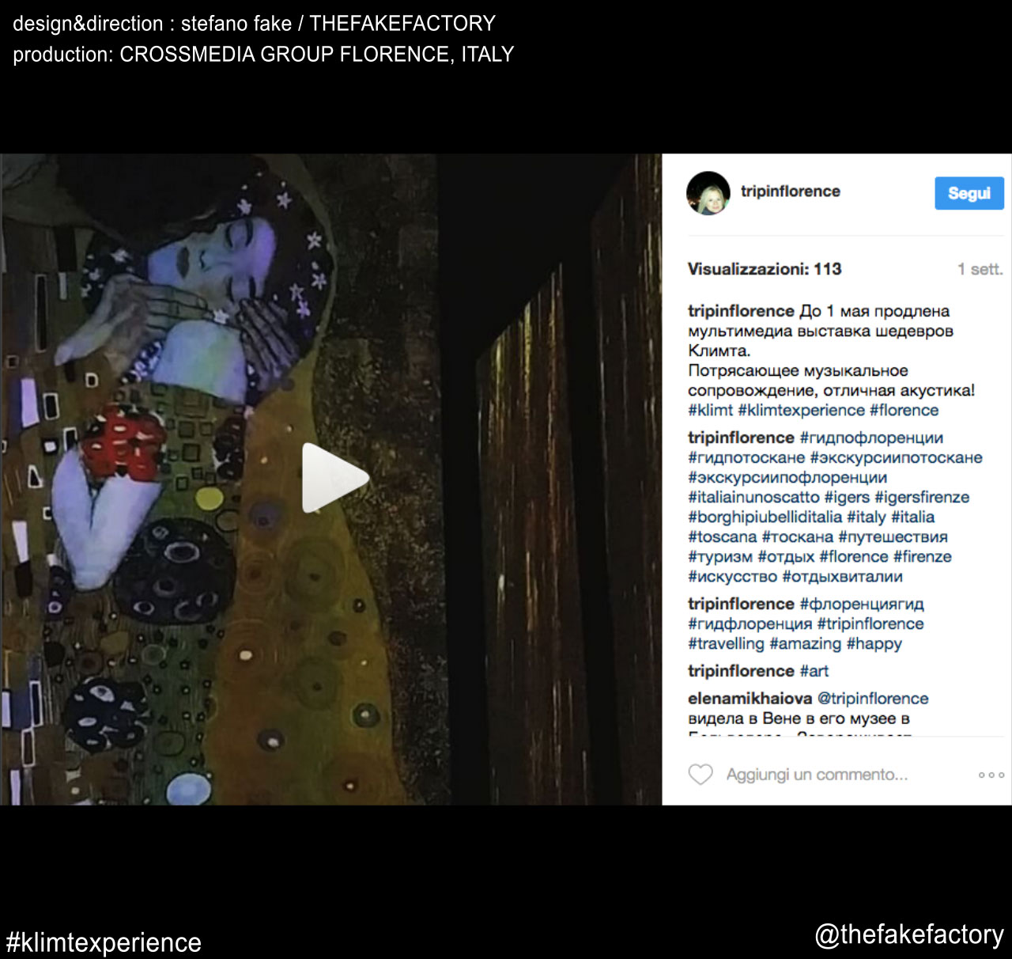Play the Klimt video
Image resolution: width=1012 pixels, height=959 pixels.
tap(335, 478)
